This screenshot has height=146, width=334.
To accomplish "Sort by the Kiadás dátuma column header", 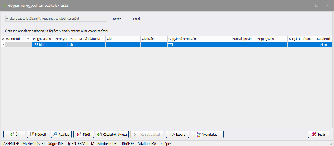I will [x=91, y=39].
